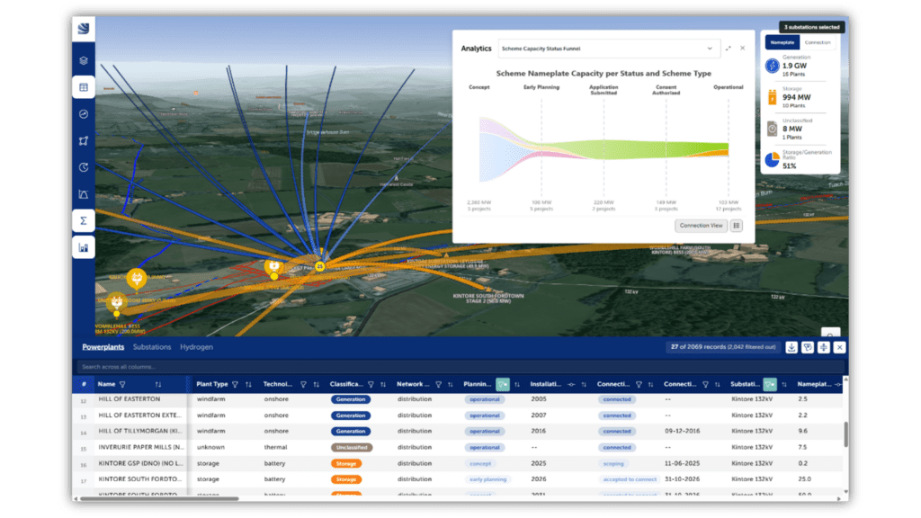
Task: Open the bar chart analytics icon
Action: click(x=84, y=247)
